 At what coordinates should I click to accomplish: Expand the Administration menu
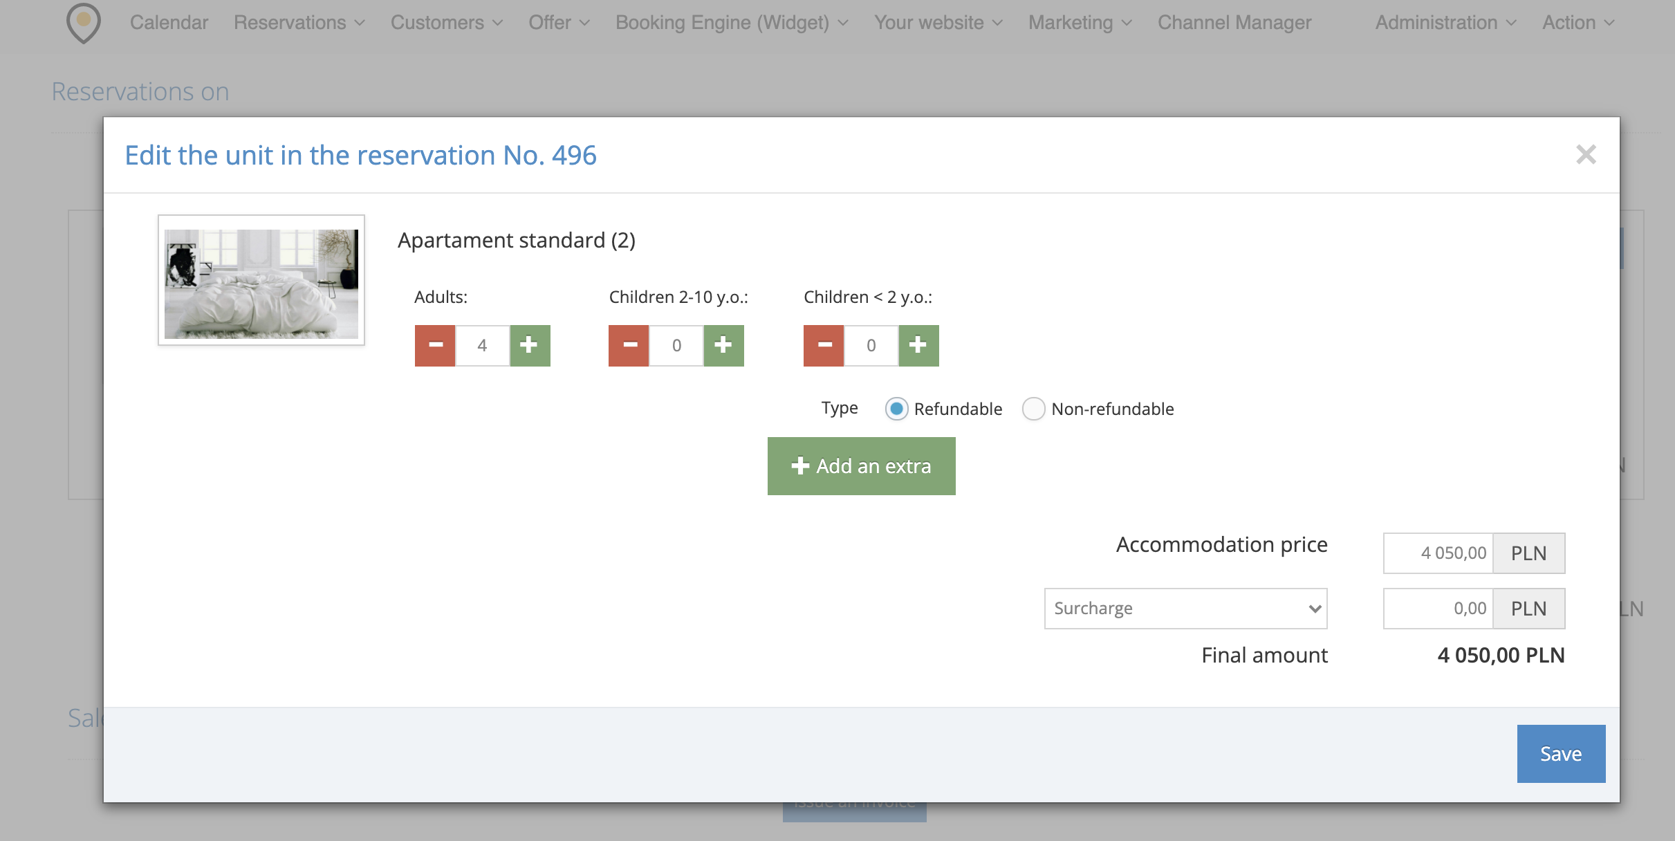(1445, 23)
